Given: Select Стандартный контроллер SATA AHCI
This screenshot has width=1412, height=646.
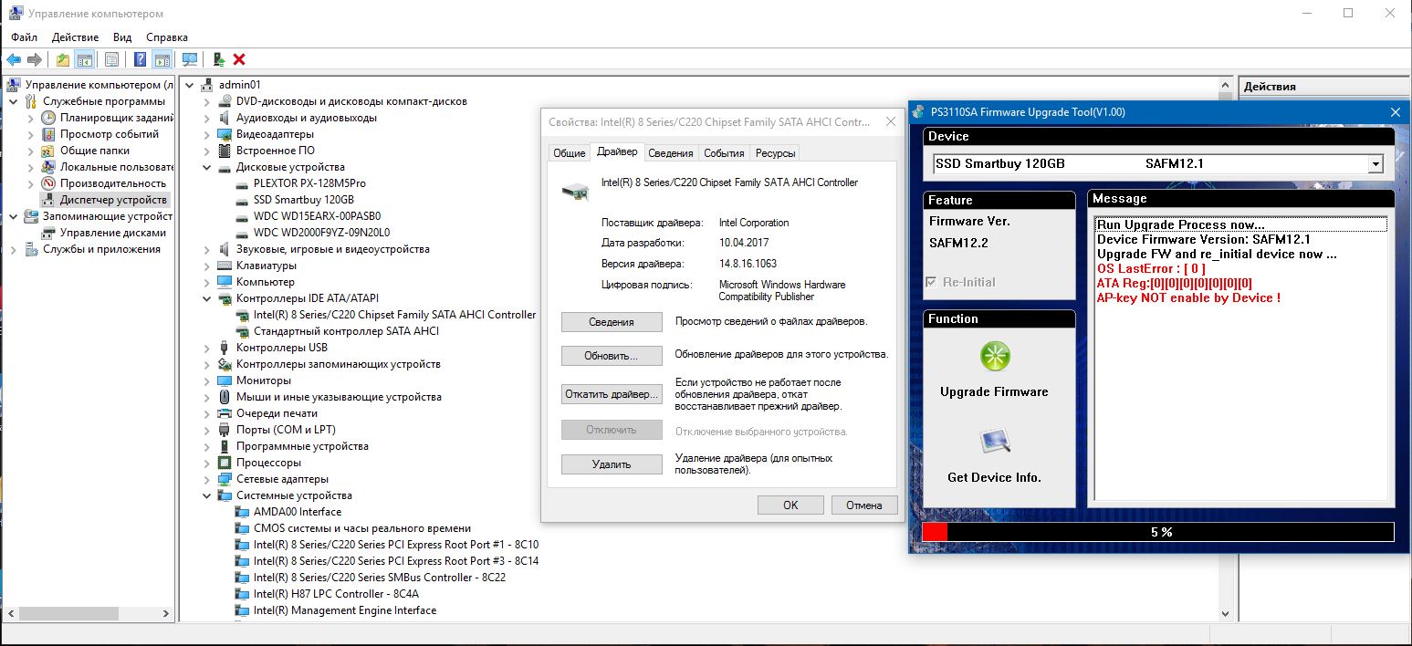Looking at the screenshot, I should 346,331.
